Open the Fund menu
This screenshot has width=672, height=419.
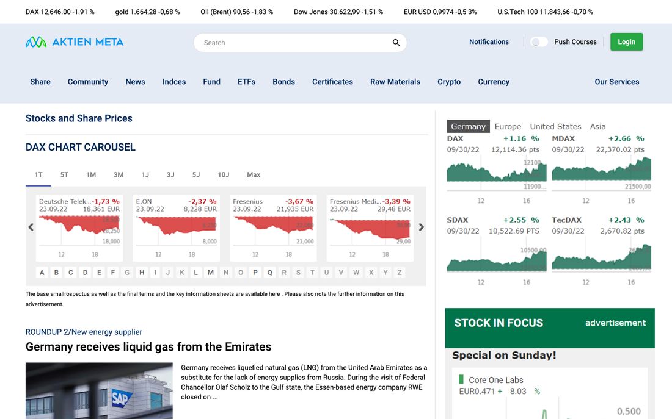coord(212,82)
